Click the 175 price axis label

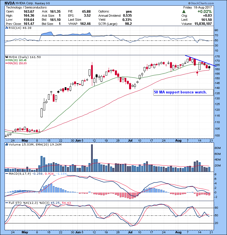pos(217,57)
